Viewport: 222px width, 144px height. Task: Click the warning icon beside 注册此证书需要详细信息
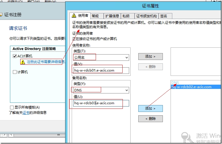(x=23, y=62)
